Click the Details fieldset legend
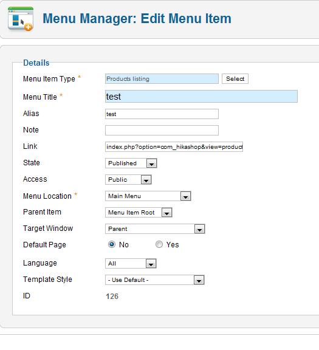 coord(36,63)
